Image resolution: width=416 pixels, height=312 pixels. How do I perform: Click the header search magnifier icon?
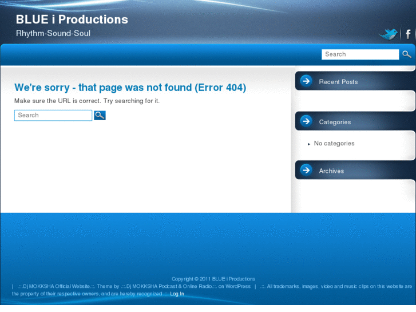[406, 54]
